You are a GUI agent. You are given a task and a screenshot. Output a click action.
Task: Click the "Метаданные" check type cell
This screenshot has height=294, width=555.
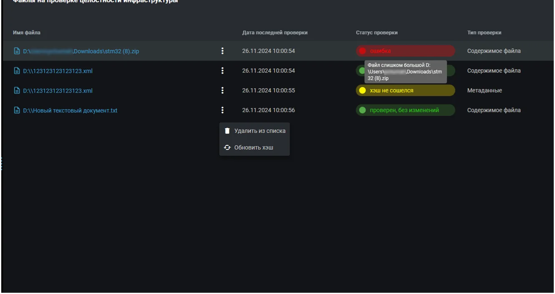(x=485, y=90)
